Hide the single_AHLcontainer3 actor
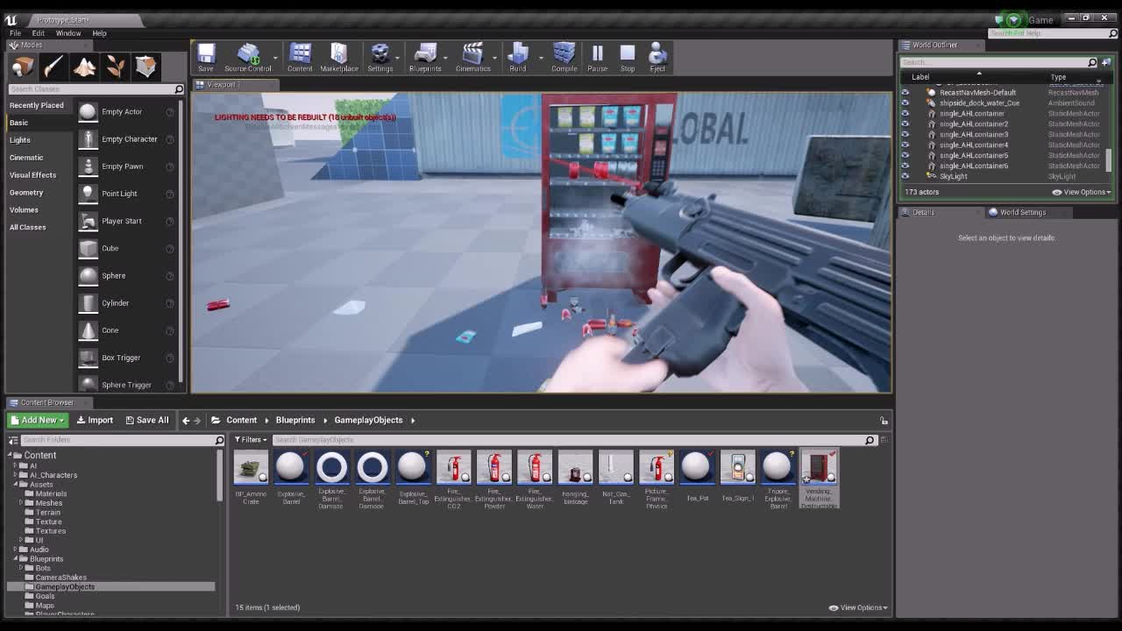This screenshot has width=1122, height=631. click(906, 134)
